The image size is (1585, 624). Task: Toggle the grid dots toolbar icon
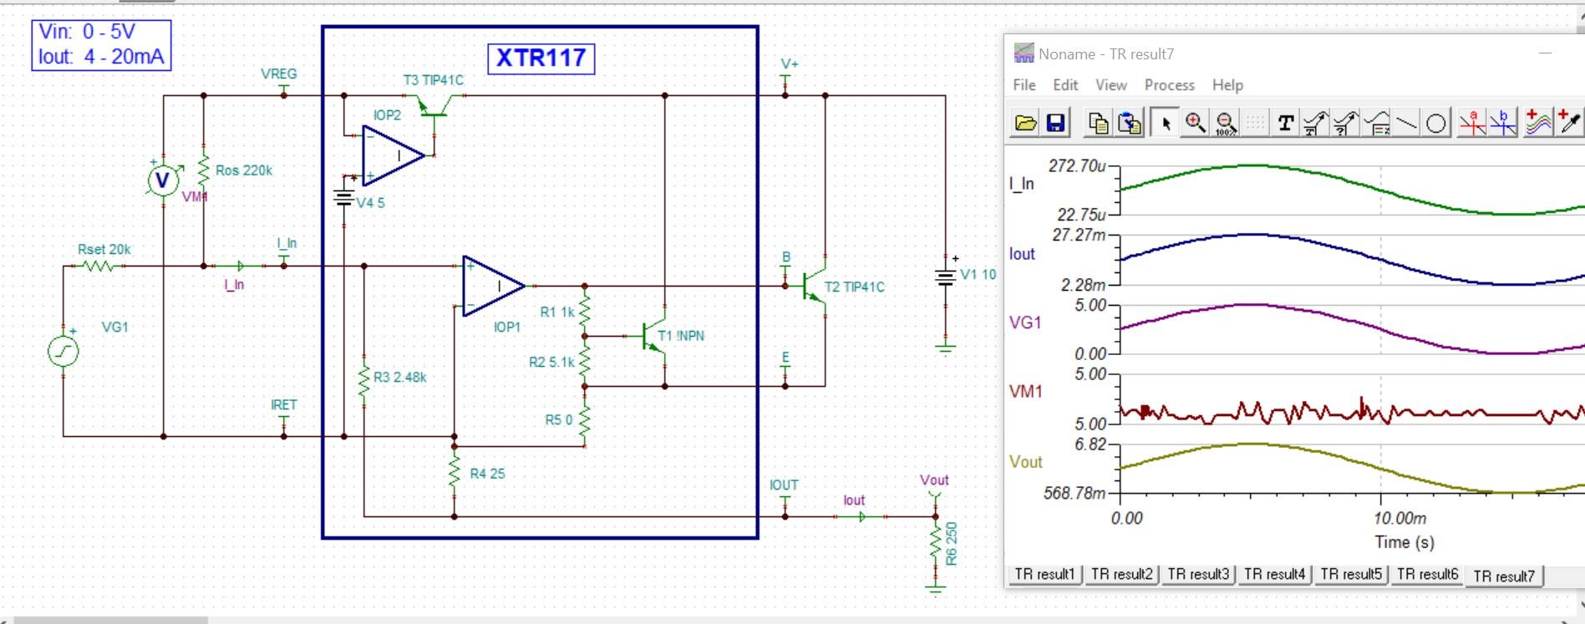pos(1255,124)
